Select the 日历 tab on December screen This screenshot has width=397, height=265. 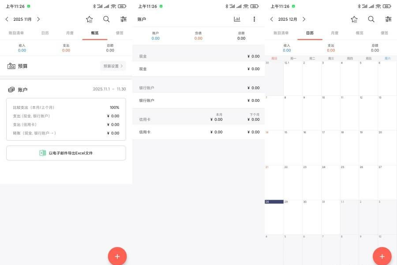(310, 33)
